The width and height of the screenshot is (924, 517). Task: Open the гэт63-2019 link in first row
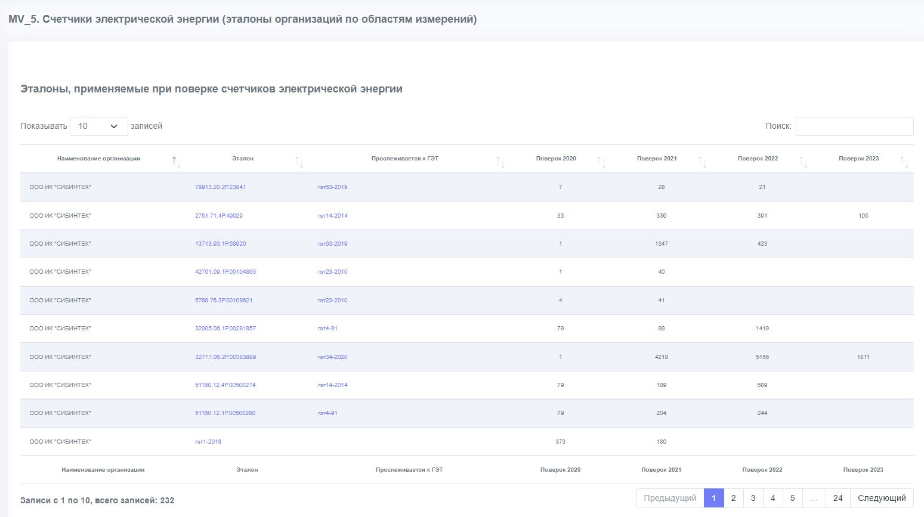click(332, 187)
